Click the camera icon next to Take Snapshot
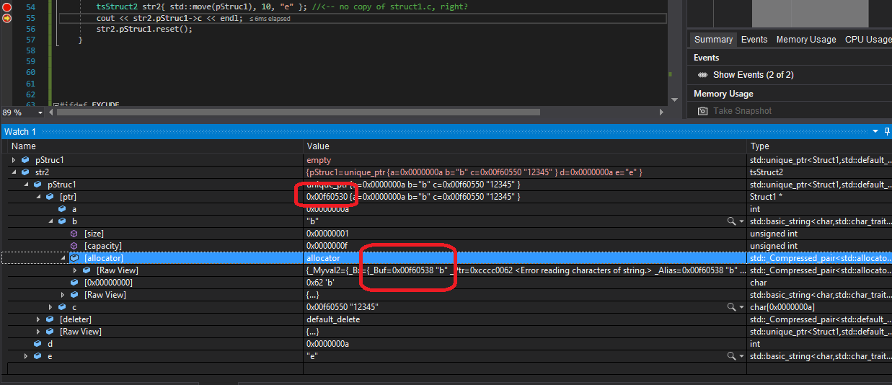892x385 pixels. tap(703, 111)
